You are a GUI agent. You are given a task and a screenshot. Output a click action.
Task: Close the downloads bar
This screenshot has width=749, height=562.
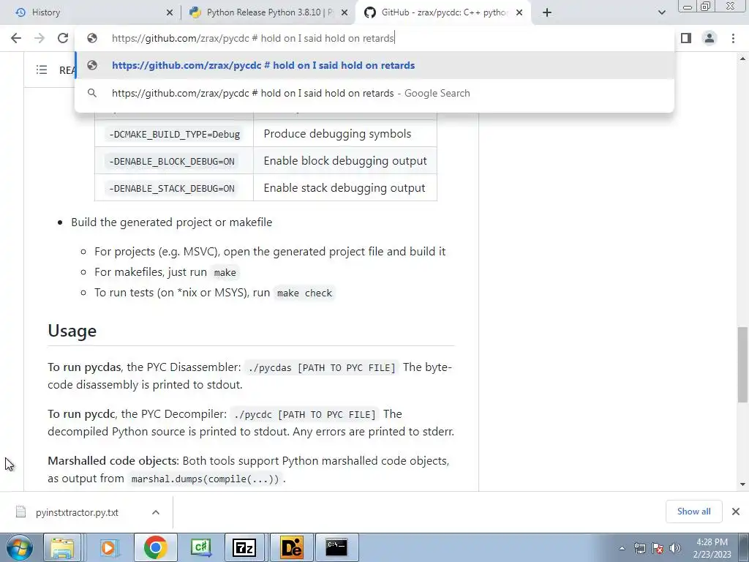736,512
